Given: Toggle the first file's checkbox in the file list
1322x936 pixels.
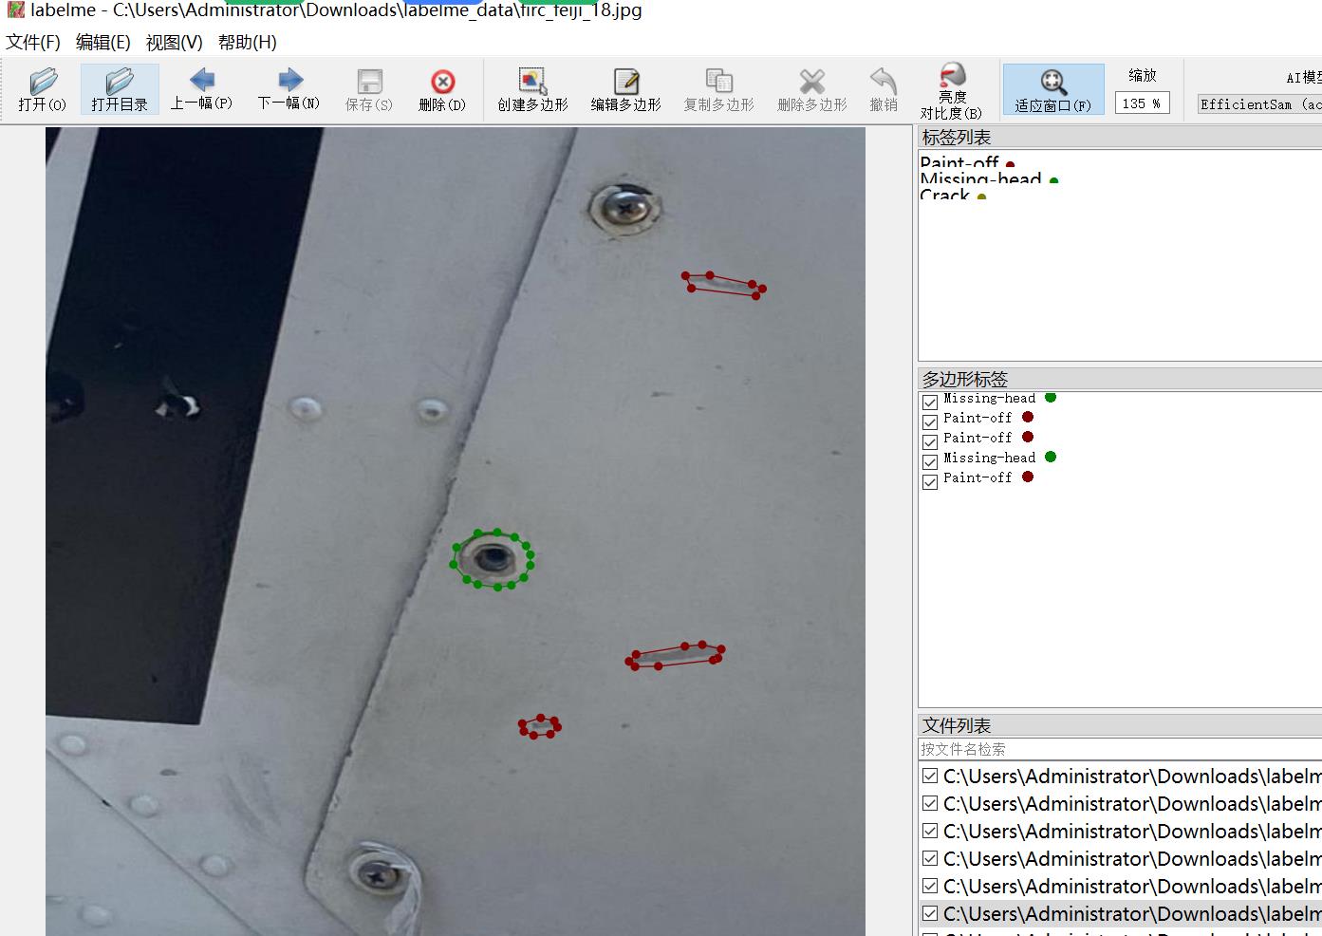Looking at the screenshot, I should pyautogui.click(x=930, y=776).
